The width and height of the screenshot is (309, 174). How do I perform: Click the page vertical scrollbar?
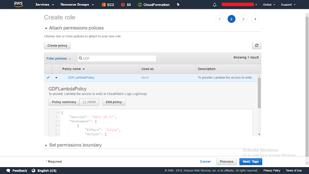pos(307,87)
